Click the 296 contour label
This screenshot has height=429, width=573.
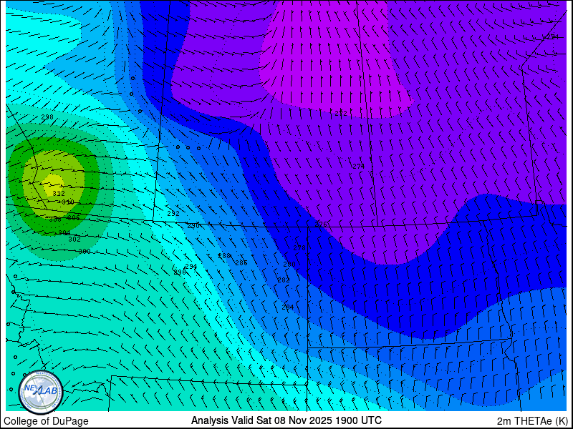(180, 272)
